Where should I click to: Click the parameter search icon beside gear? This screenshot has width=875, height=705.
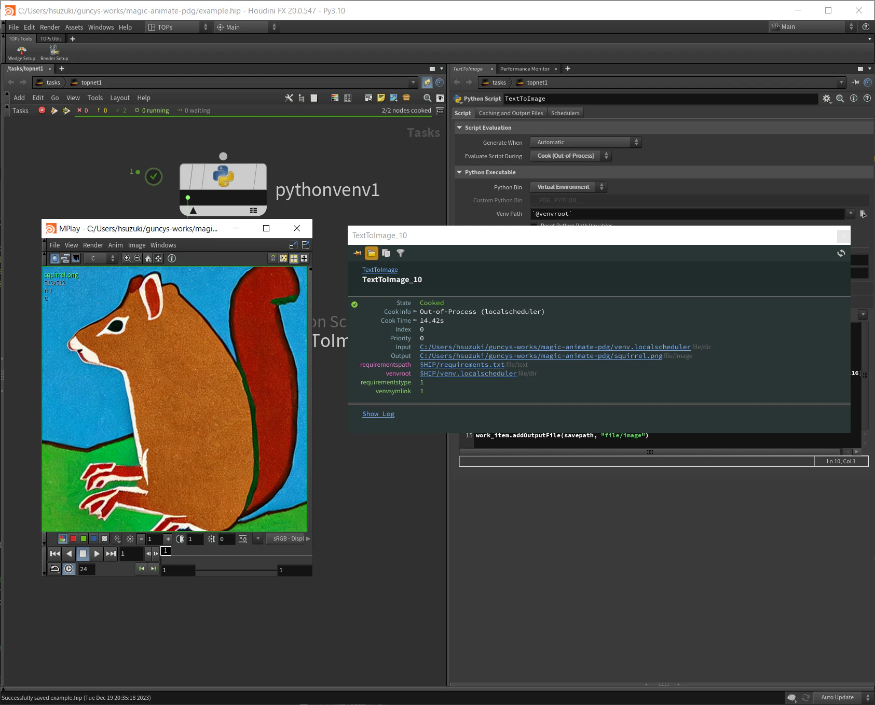click(x=840, y=99)
